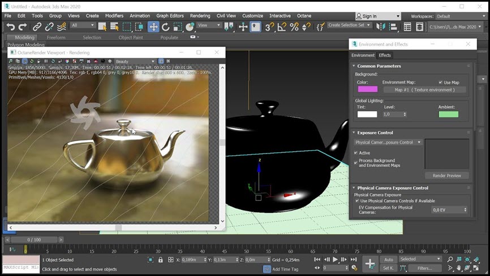Viewport: 490px width, 276px height.
Task: Toggle the Active exposure control checkbox
Action: pos(356,153)
